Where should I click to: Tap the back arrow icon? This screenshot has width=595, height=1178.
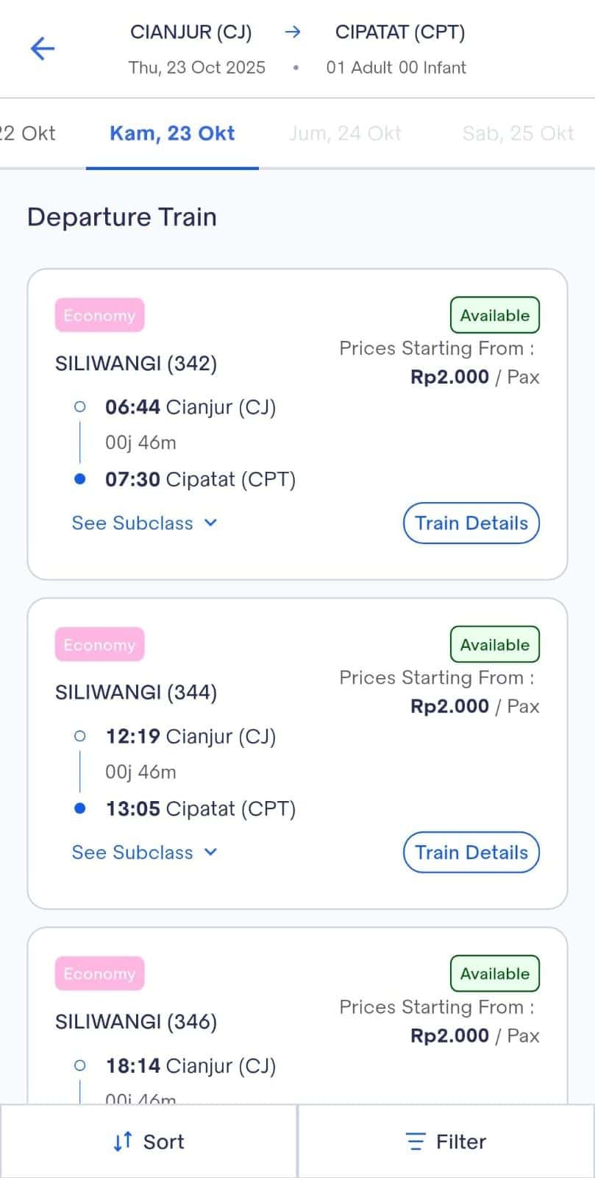coord(42,49)
